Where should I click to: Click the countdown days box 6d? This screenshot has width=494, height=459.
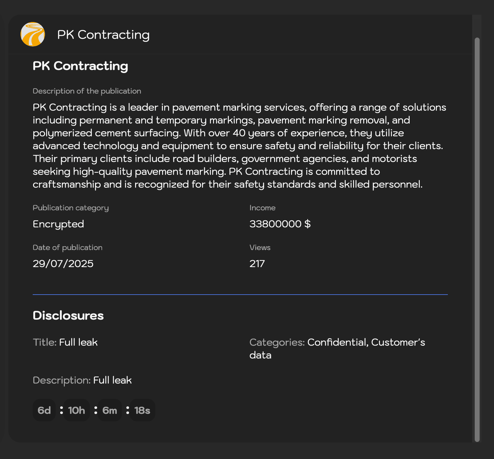click(x=44, y=410)
